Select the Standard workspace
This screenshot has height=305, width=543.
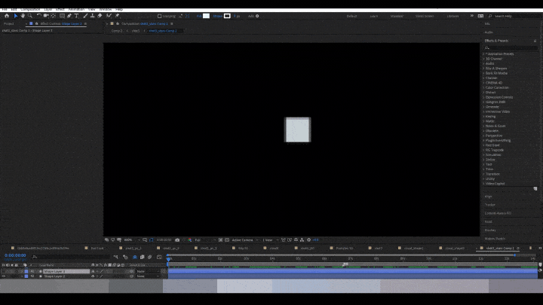pos(397,16)
